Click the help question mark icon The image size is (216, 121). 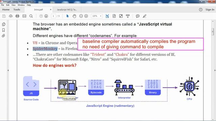pyautogui.click(x=201, y=10)
